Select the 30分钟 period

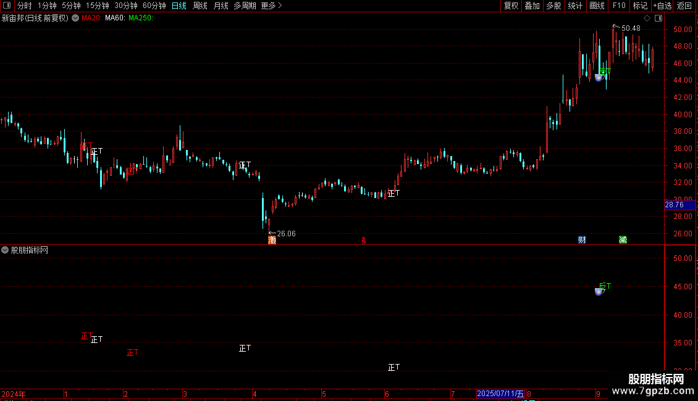pyautogui.click(x=126, y=6)
